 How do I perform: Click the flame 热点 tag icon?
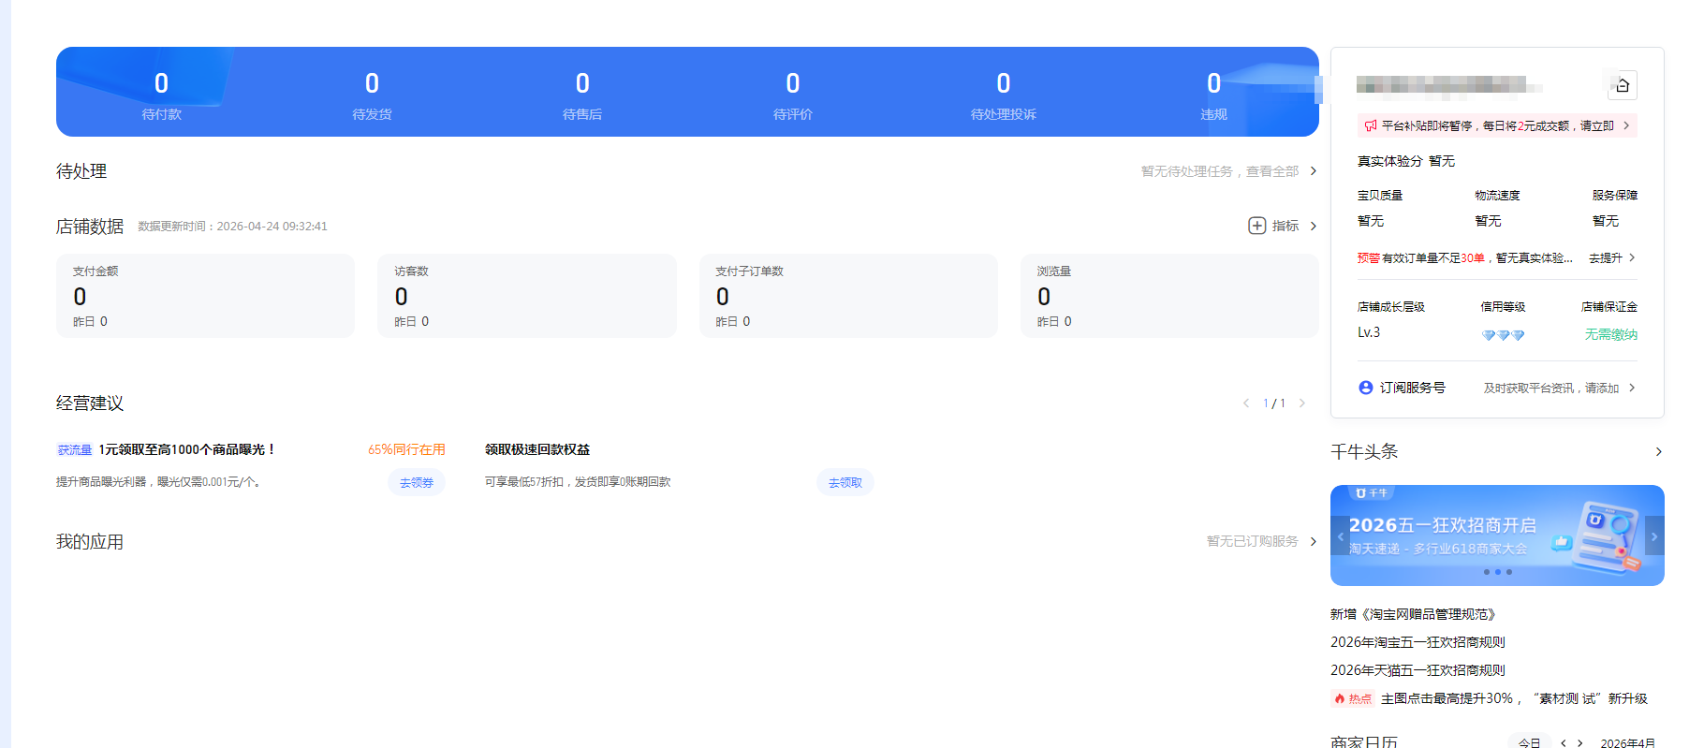tap(1340, 698)
